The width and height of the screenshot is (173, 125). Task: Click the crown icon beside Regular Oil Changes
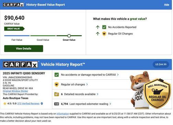(x=104, y=34)
